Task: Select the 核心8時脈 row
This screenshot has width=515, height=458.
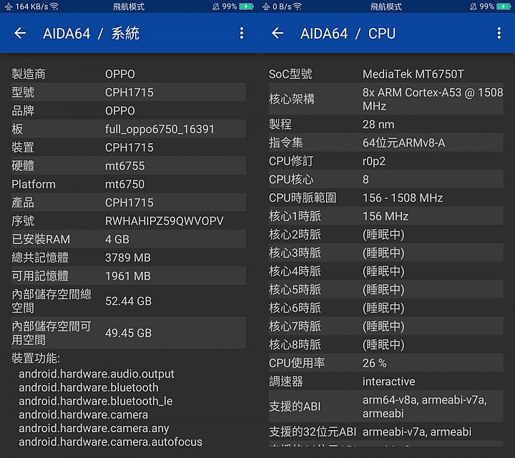Action: [386, 345]
